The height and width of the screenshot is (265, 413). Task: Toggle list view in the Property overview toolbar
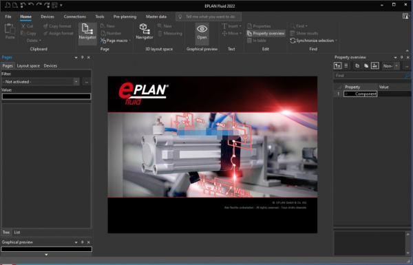pos(346,66)
